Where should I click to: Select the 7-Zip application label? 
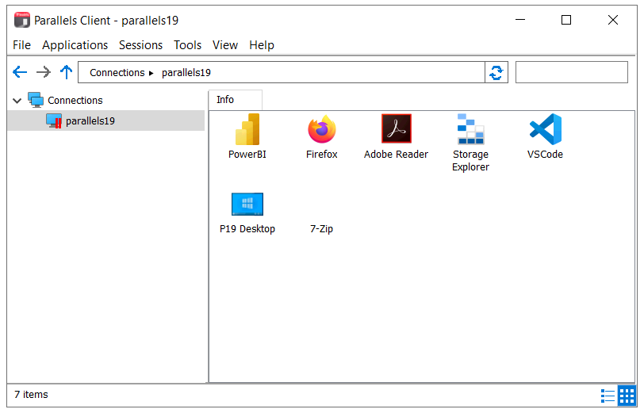click(x=321, y=229)
